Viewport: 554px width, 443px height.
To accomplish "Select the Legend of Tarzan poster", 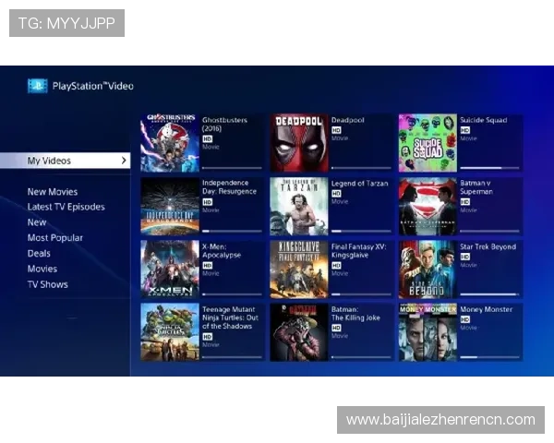I will pos(299,207).
